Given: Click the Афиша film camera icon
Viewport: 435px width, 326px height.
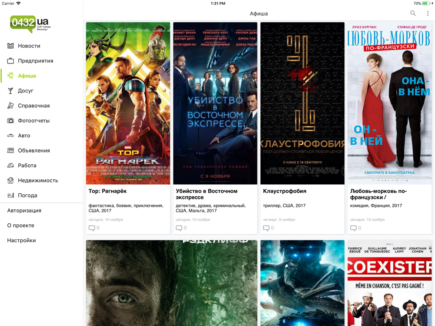Looking at the screenshot, I should coord(10,76).
